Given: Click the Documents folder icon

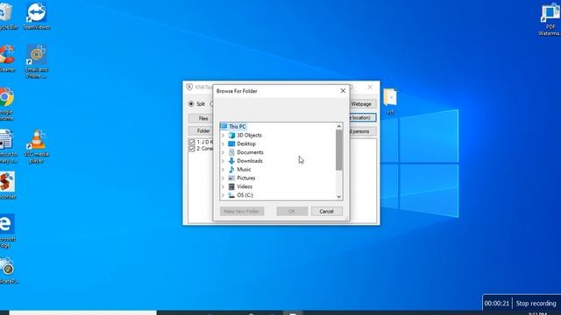Looking at the screenshot, I should tap(231, 152).
